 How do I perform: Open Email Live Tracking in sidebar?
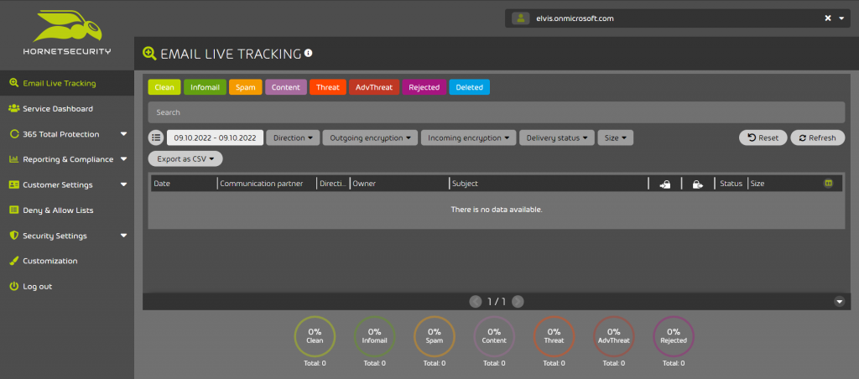tap(67, 83)
